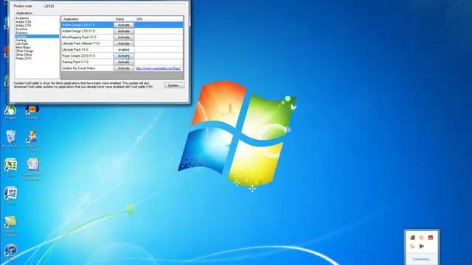Click the 'enabled' status cell for Lifestyle Pack

pos(124,49)
